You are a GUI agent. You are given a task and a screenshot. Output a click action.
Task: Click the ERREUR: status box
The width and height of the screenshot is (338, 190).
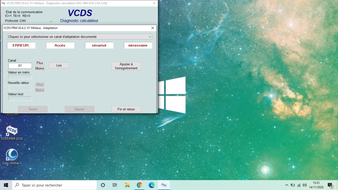21,45
